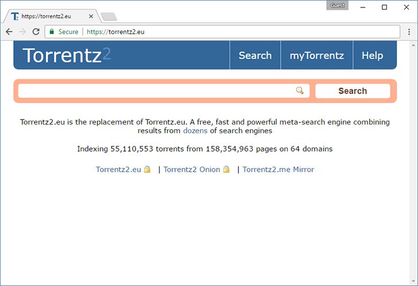Open myTorrentz from the header
Image resolution: width=418 pixels, height=286 pixels.
(x=317, y=56)
